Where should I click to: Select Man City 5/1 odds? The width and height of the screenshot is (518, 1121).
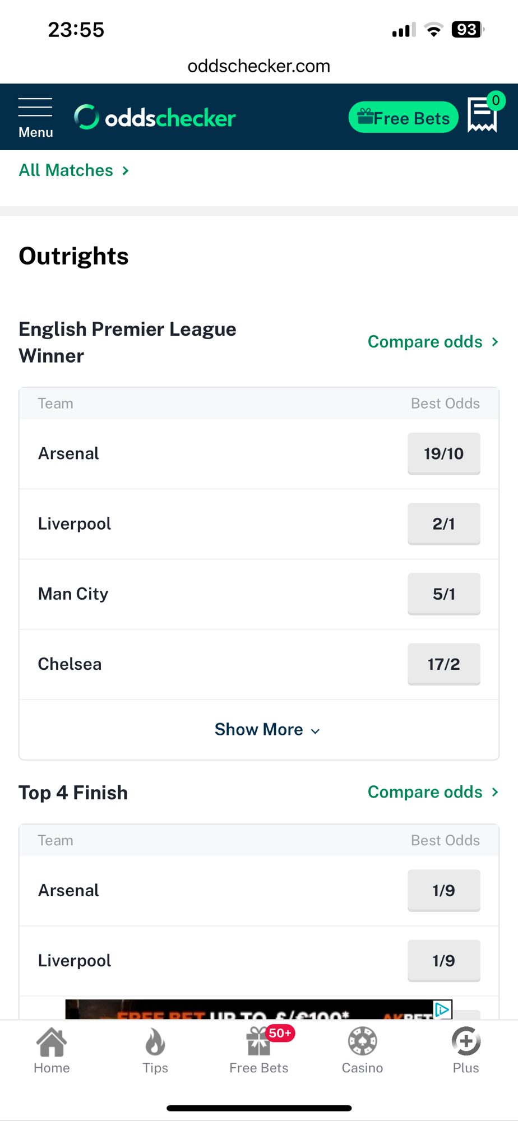click(x=443, y=594)
